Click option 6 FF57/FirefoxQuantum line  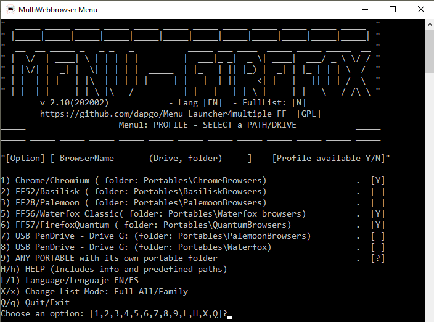[x=193, y=225]
